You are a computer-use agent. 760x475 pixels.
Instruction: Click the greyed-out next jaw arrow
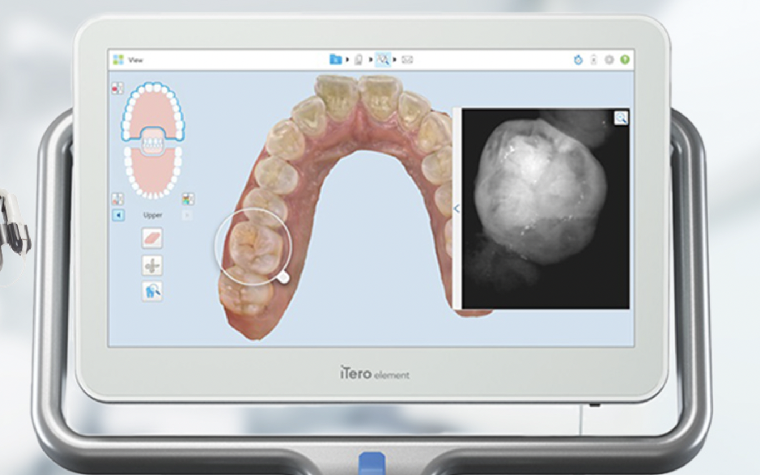pyautogui.click(x=187, y=215)
